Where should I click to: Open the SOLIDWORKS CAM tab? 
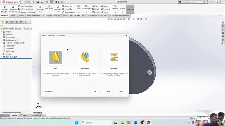(77, 15)
